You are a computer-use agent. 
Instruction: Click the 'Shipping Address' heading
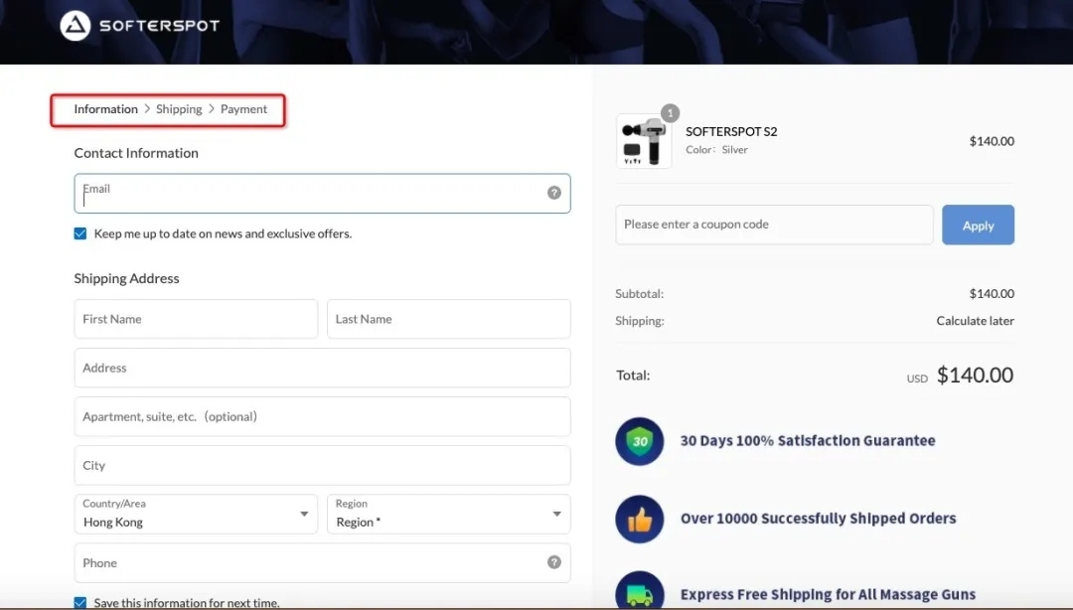point(126,278)
